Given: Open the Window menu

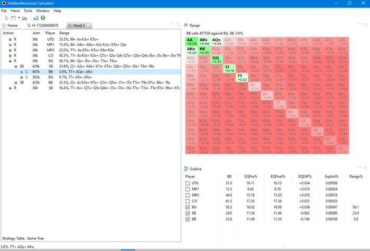Looking at the screenshot, I should coord(43,11).
